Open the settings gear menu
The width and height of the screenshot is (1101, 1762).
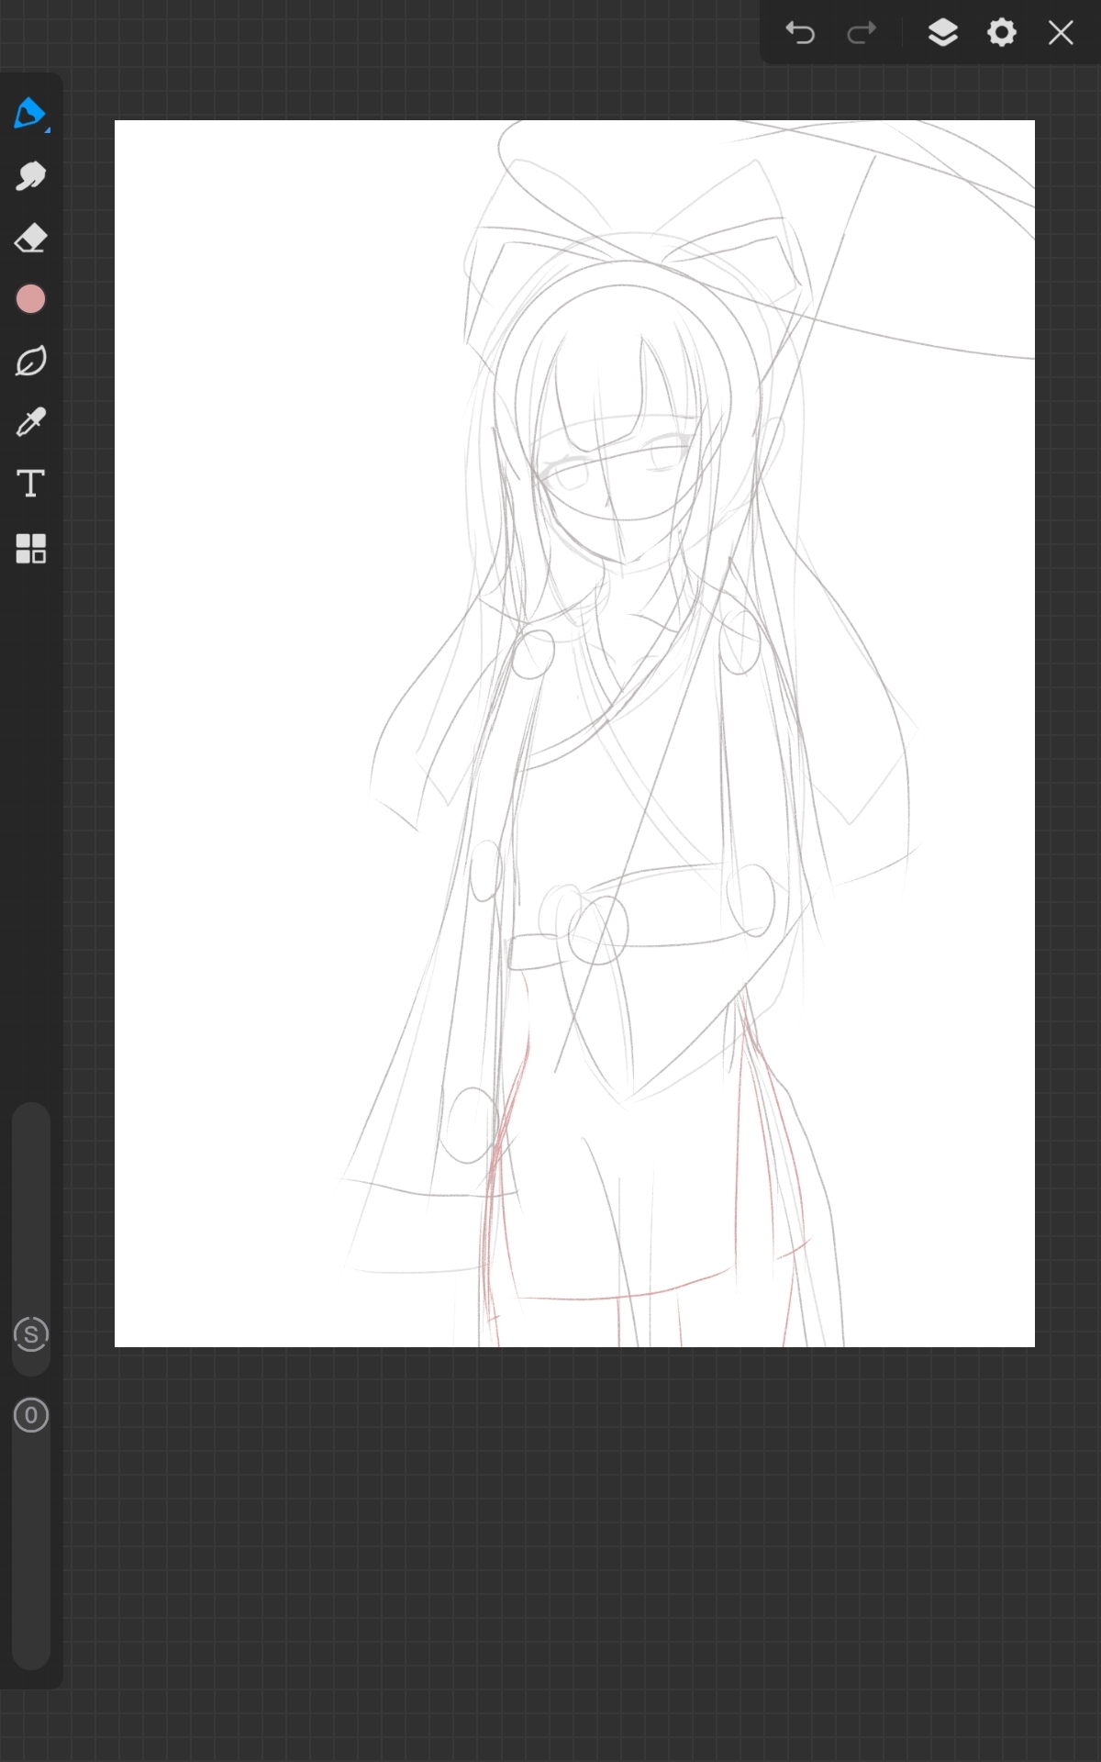click(x=1001, y=33)
